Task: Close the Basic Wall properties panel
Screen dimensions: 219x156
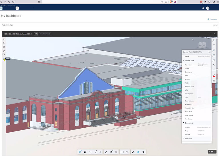Action: click(x=210, y=52)
